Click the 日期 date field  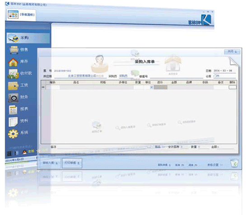click(224, 71)
